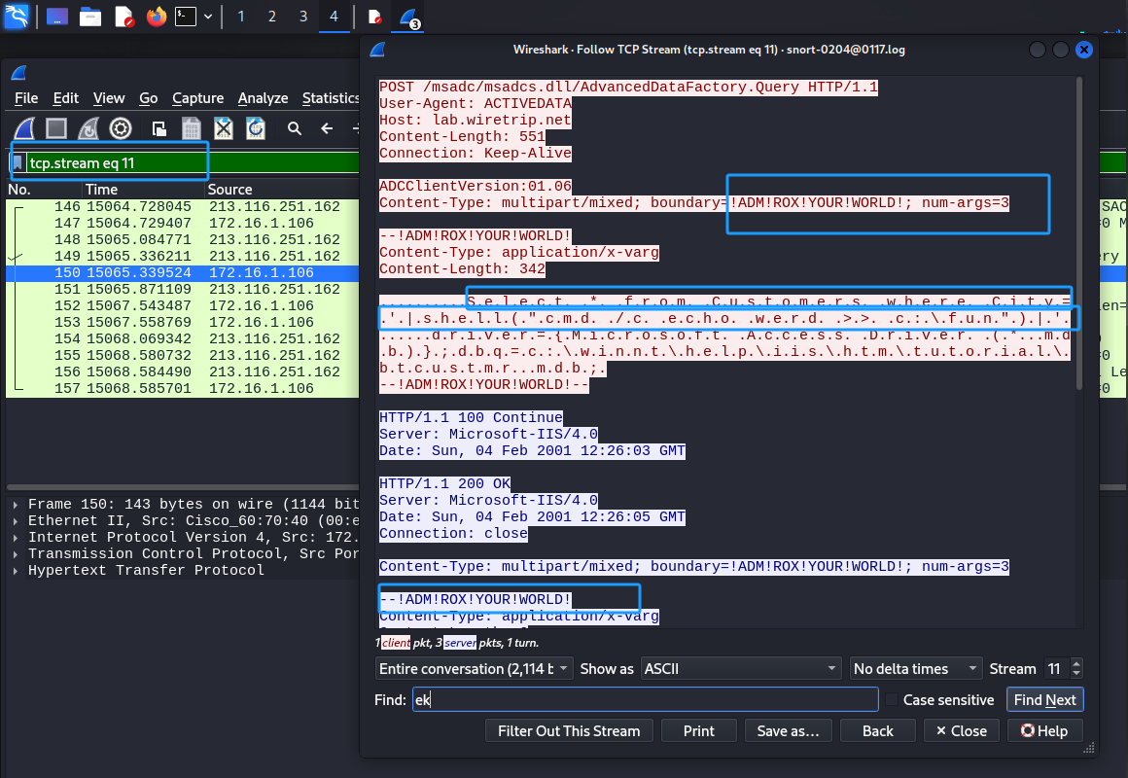
Task: Select packet 150 in packet list
Action: [x=183, y=272]
